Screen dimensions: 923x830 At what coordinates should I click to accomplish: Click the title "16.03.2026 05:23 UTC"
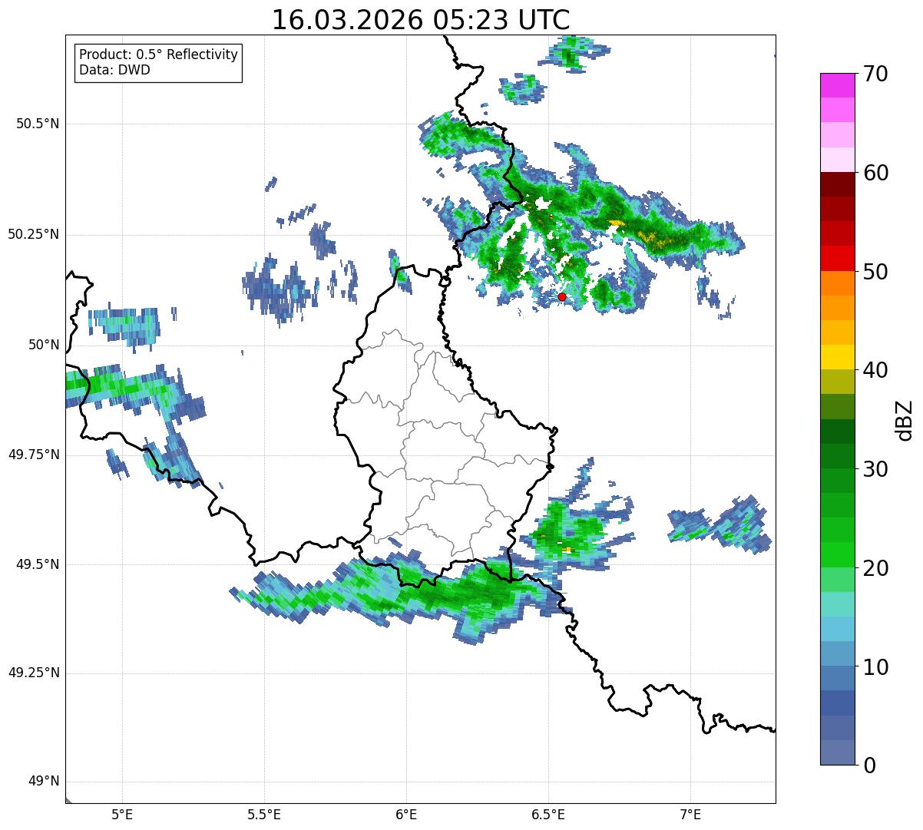pos(421,20)
